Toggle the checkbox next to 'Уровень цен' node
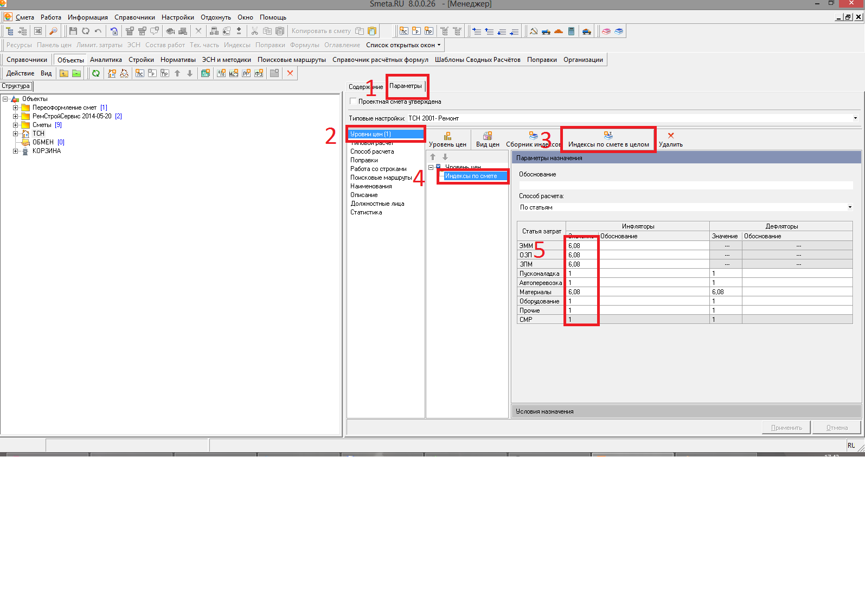 point(439,167)
